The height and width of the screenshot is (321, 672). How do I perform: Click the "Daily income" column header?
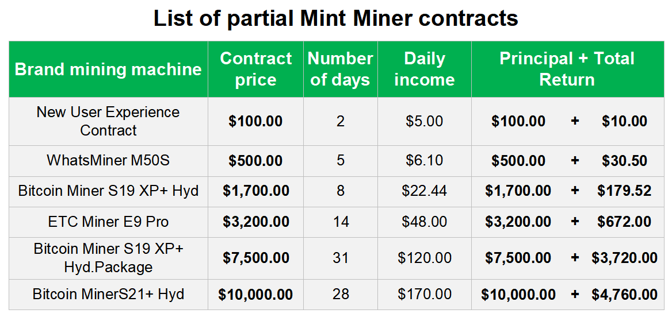[424, 69]
